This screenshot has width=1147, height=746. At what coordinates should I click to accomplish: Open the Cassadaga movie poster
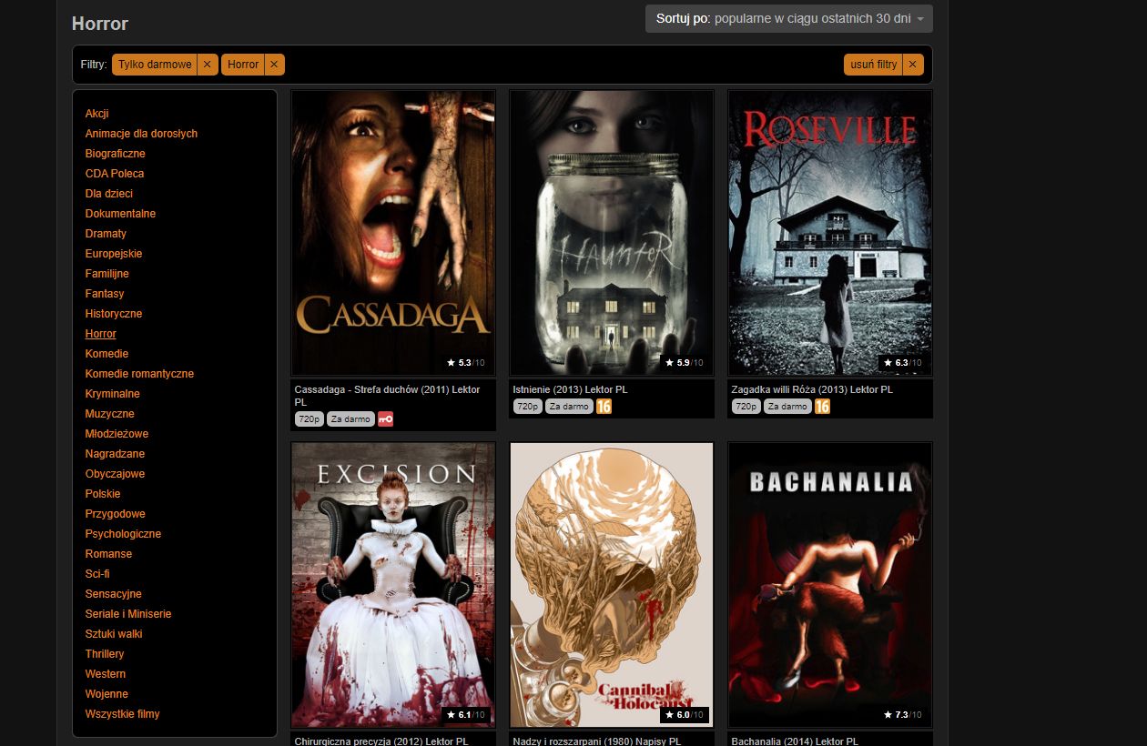(393, 233)
